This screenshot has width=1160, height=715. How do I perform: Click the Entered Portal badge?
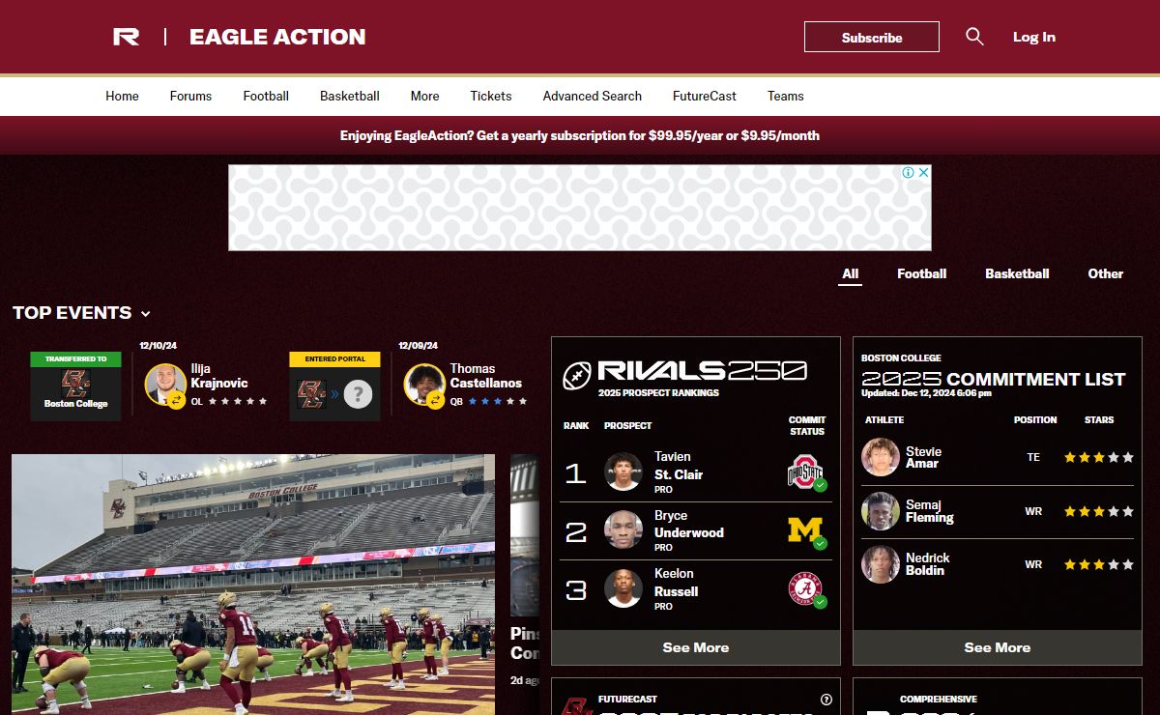point(334,386)
